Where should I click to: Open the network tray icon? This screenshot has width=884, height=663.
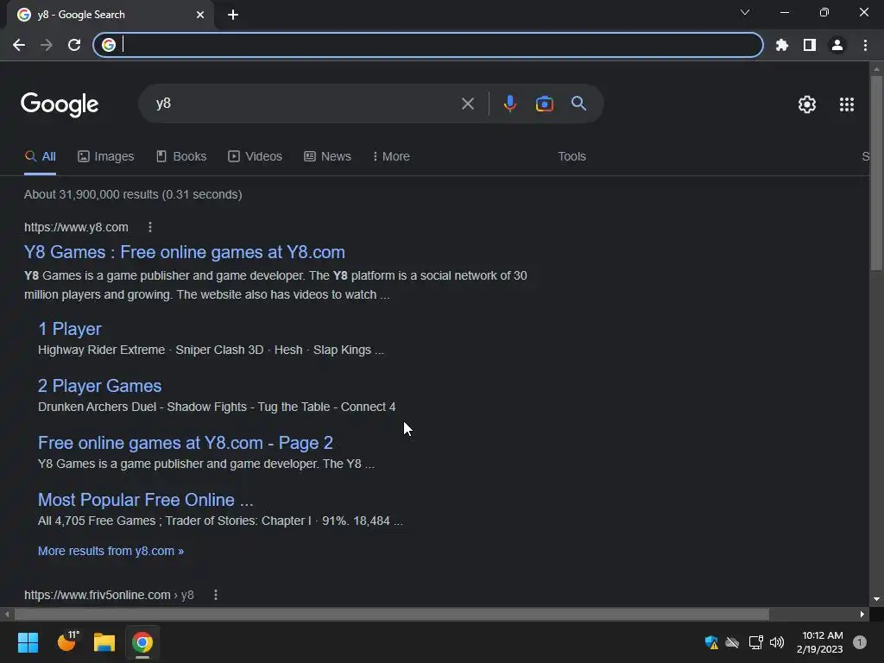tap(755, 642)
